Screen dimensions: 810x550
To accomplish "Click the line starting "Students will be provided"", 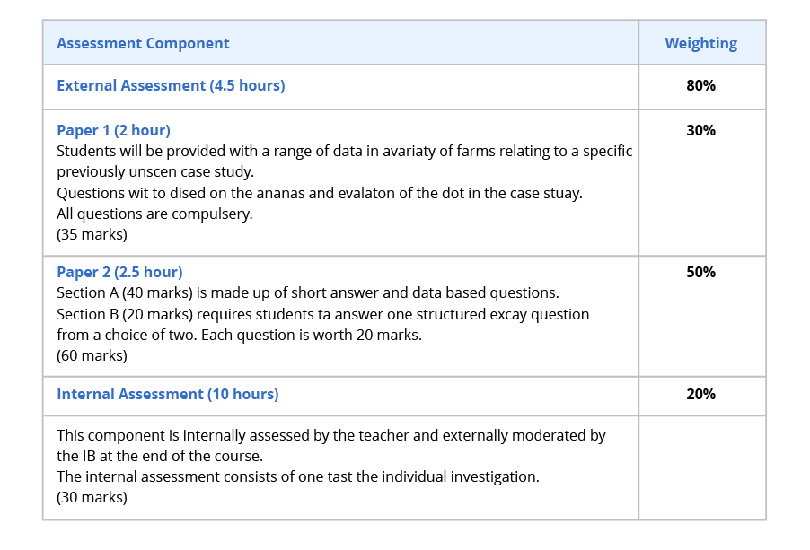I will 344,151.
